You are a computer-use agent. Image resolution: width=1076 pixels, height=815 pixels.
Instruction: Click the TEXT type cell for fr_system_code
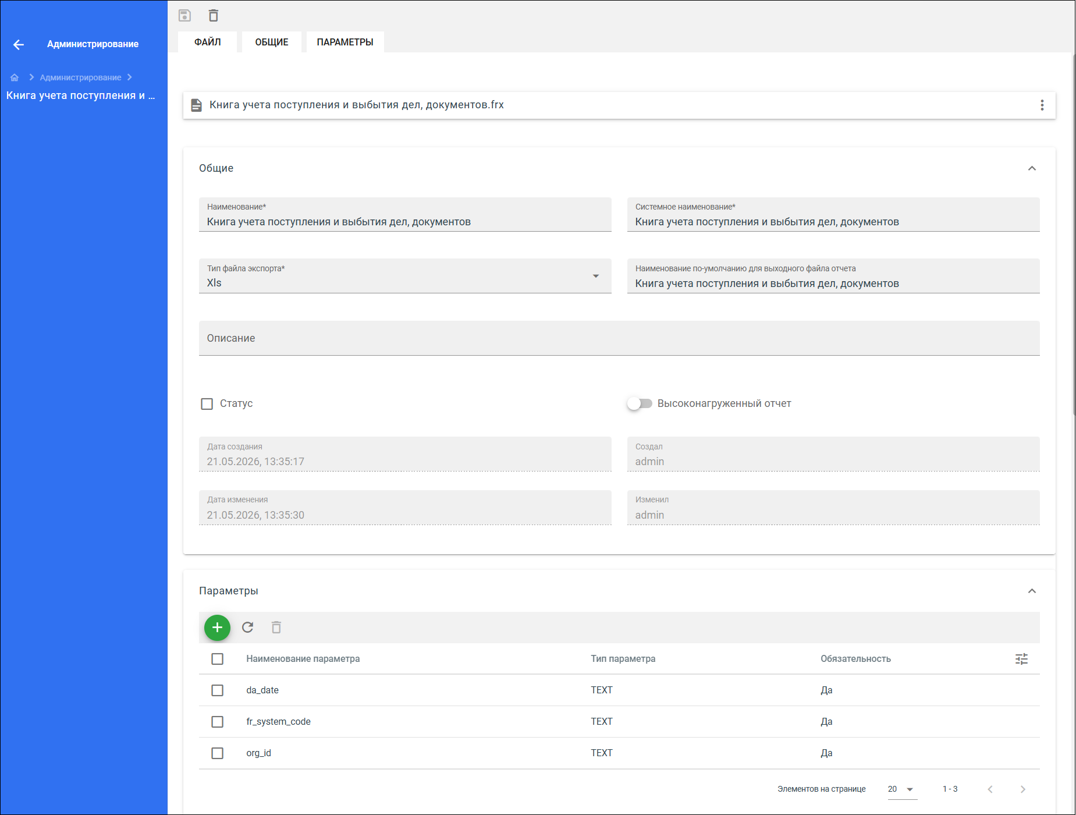[x=602, y=722]
